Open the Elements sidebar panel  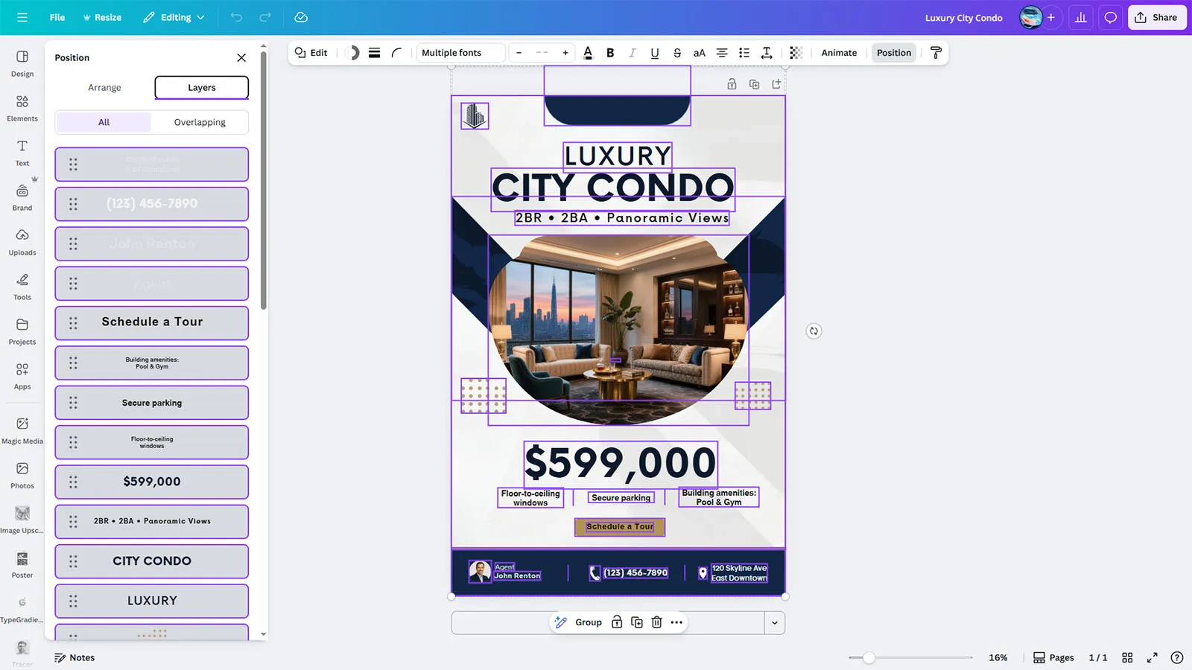22,107
